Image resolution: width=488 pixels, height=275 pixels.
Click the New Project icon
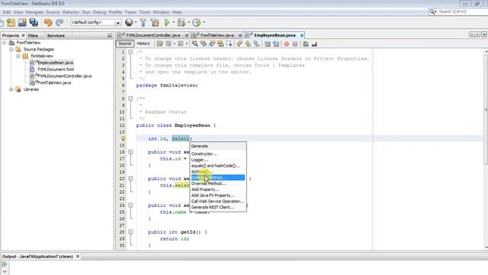tap(11, 22)
